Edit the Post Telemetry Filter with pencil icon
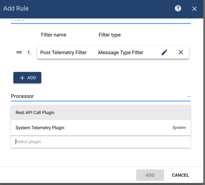 click(164, 52)
